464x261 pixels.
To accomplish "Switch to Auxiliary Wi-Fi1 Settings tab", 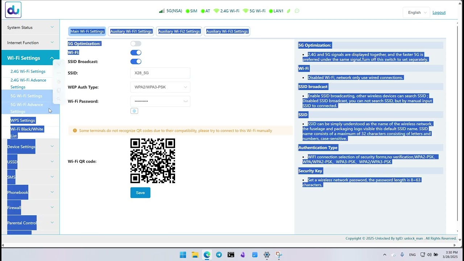I will [x=131, y=31].
